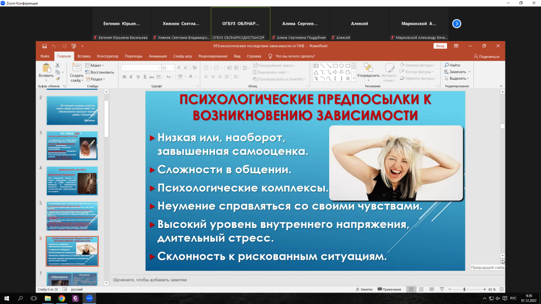Show next participants in Zoom strip
Viewport: 541px width, 304px height.
pyautogui.click(x=456, y=24)
